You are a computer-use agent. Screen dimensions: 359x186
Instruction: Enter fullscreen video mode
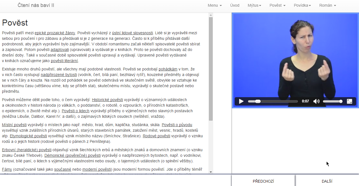click(349, 101)
